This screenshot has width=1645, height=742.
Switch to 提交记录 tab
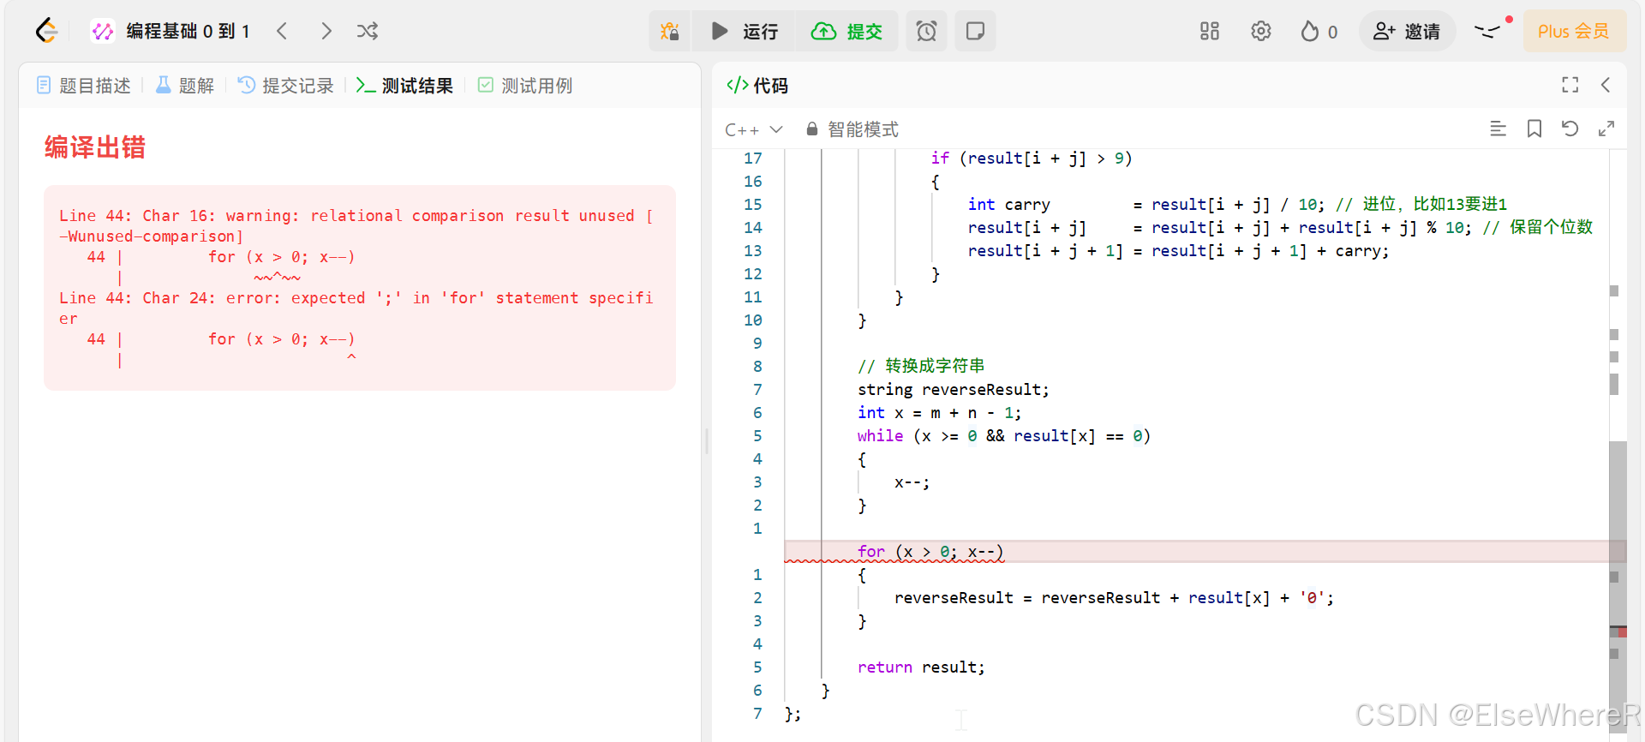(x=285, y=86)
